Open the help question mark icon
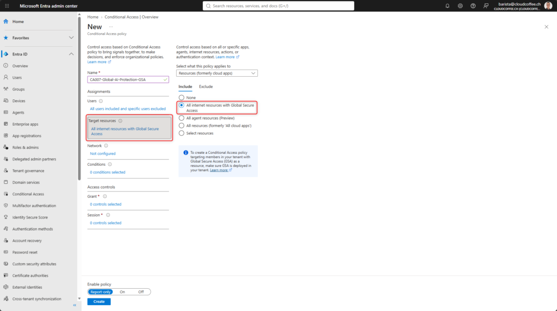The height and width of the screenshot is (311, 557). tap(473, 5)
